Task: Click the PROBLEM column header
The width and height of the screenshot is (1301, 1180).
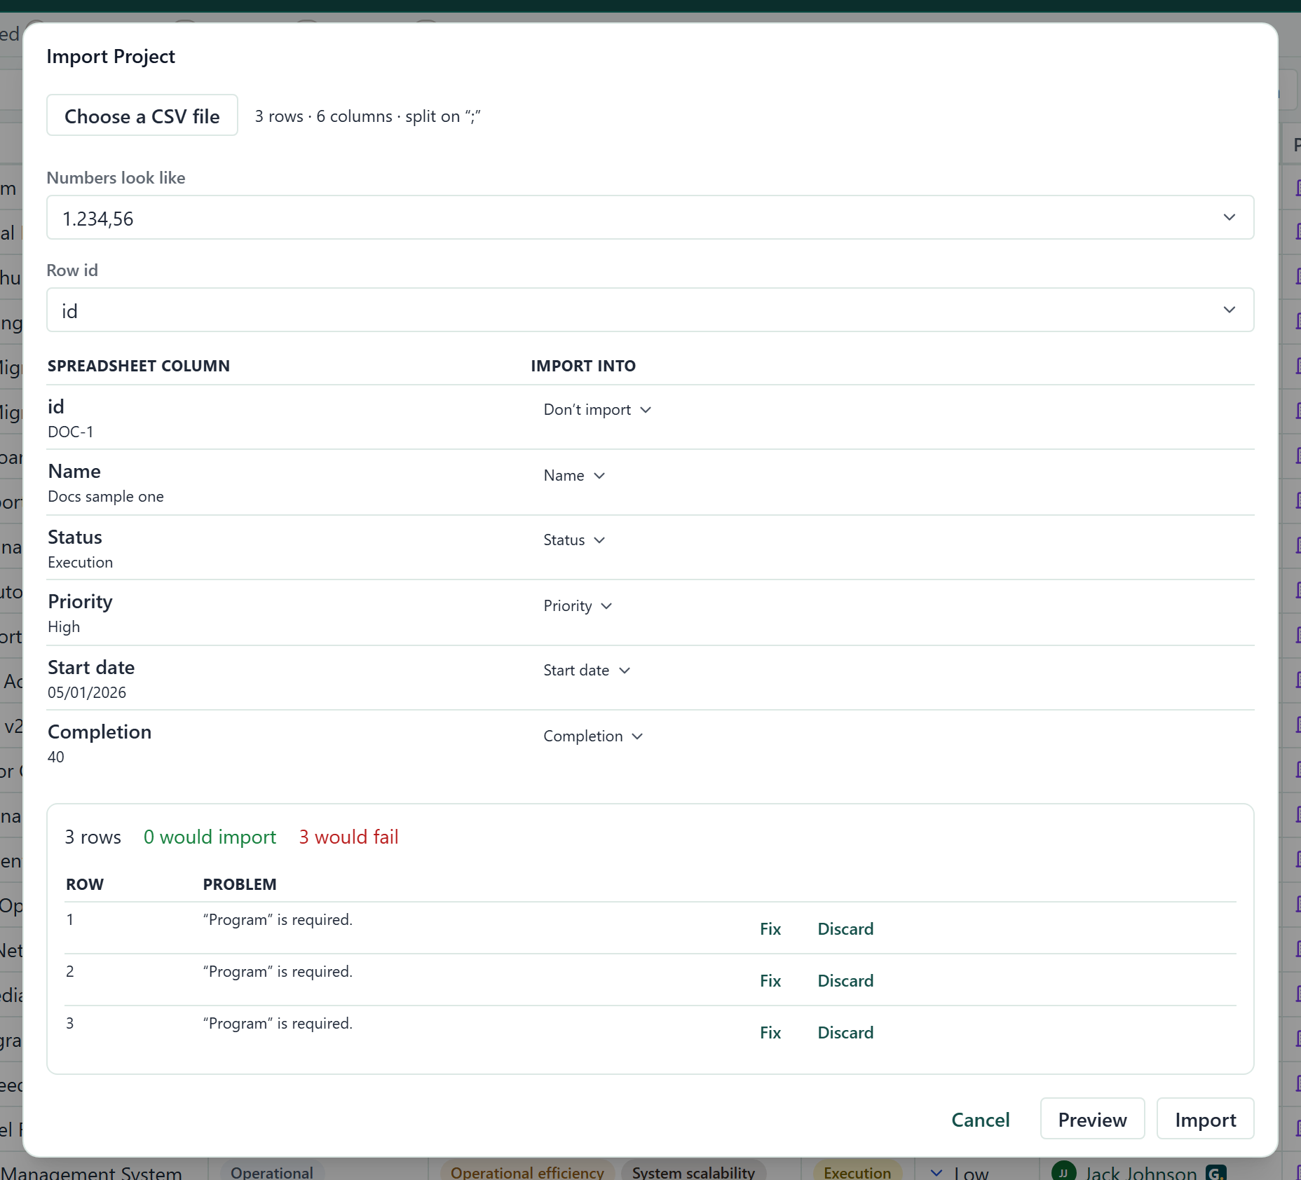Action: 240,885
